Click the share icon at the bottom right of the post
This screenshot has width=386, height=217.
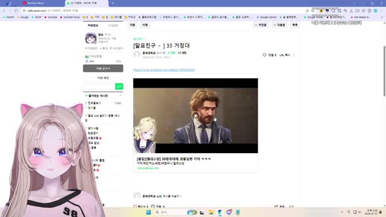(x=276, y=206)
